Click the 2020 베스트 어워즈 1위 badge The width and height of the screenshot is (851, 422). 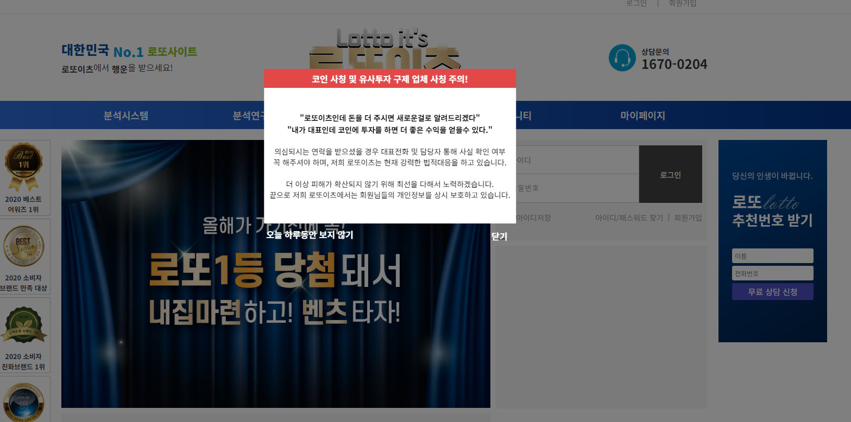(x=24, y=178)
